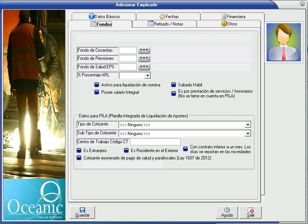Click the Guardar floppy disk button

(x=82, y=212)
